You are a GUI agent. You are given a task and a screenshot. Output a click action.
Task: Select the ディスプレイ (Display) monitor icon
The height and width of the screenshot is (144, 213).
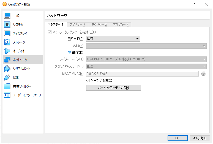click(x=7, y=34)
